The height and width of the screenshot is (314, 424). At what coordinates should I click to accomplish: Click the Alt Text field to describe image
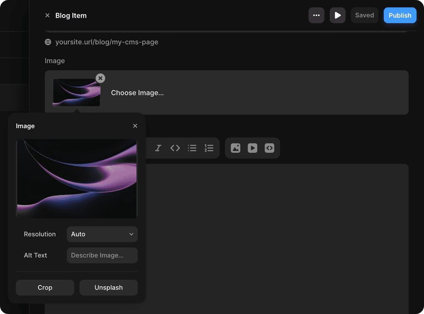102,255
